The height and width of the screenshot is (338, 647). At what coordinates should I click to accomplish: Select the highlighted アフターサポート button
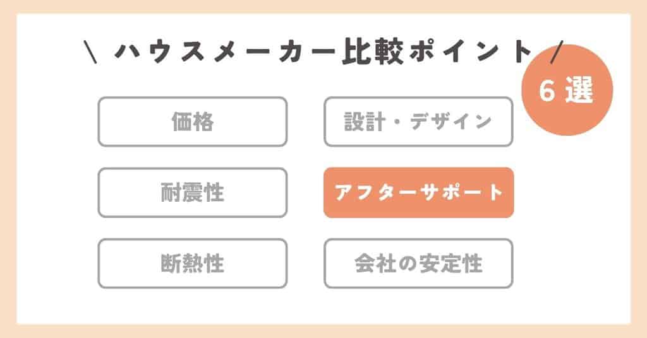point(418,192)
